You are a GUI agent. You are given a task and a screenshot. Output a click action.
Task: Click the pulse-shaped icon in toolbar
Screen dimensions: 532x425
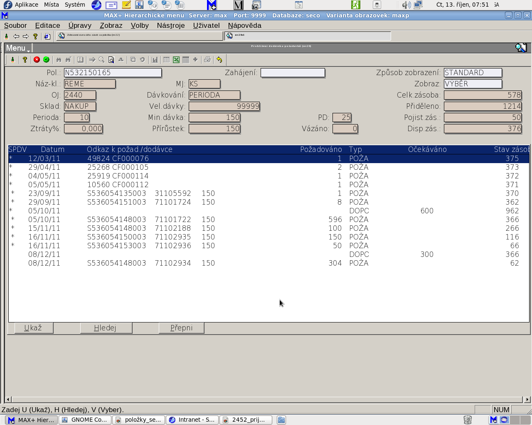[121, 60]
